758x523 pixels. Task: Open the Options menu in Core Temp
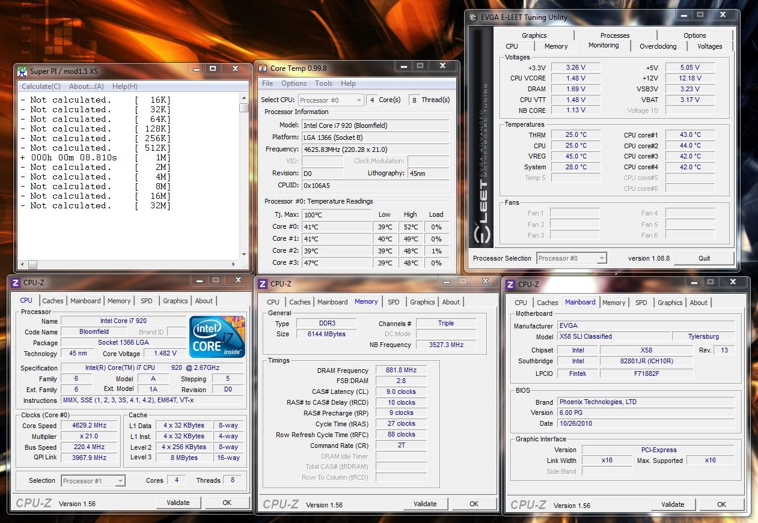click(294, 83)
